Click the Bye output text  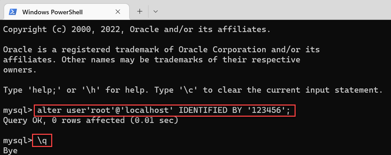[x=10, y=151]
